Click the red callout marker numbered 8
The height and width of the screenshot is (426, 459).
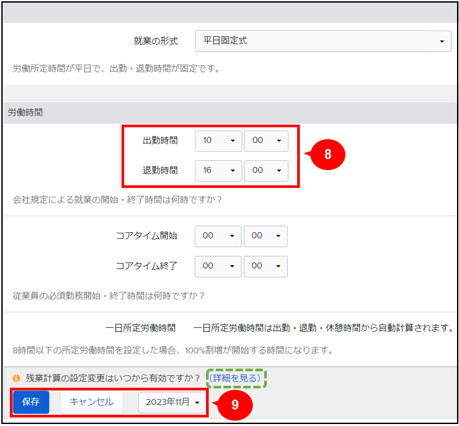327,154
